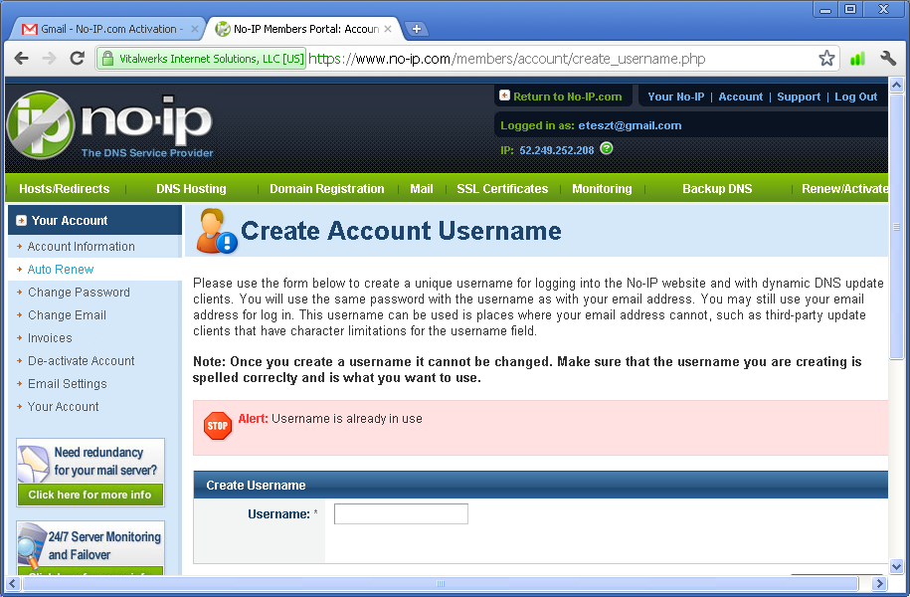Bookmark this page with the star icon

click(826, 58)
